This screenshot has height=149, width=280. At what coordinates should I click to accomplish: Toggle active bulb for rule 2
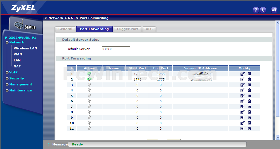point(89,79)
